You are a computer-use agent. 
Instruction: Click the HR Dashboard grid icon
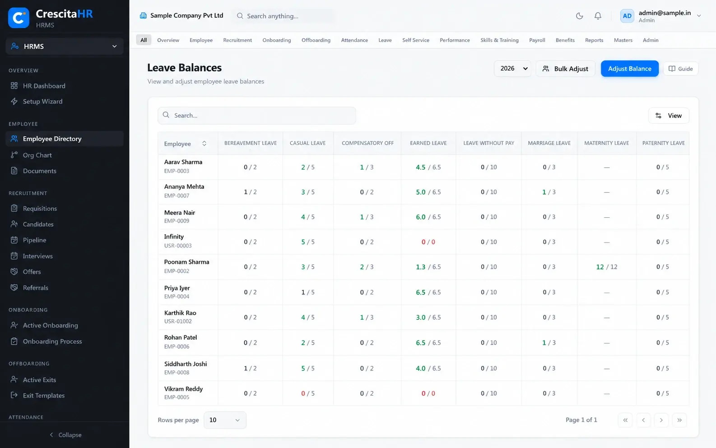(x=14, y=86)
